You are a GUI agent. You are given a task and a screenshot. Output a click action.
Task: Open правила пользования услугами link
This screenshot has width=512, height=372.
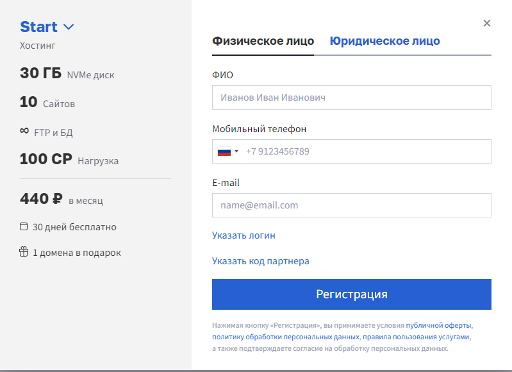416,337
